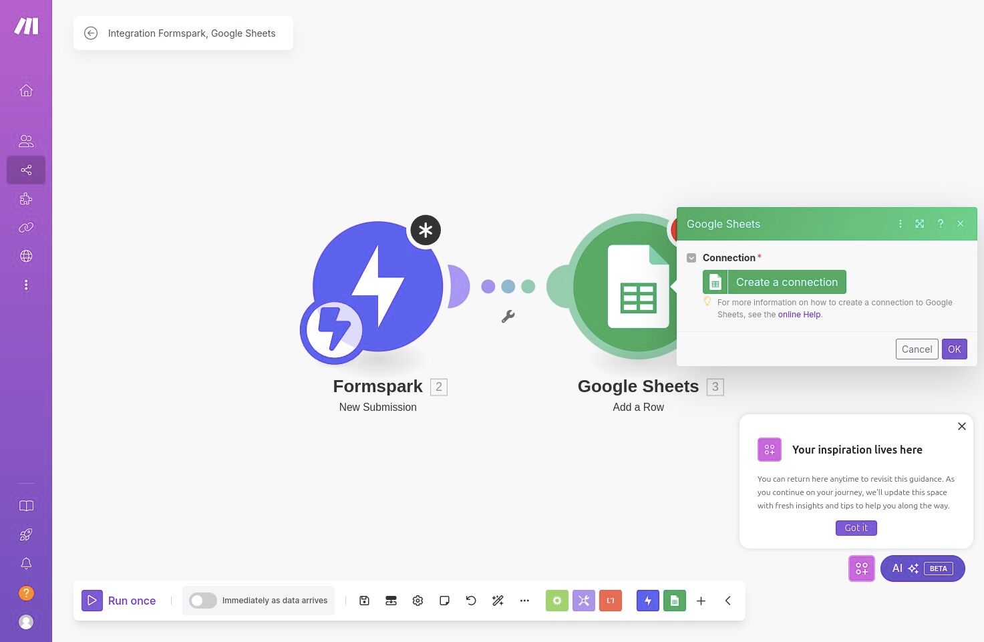This screenshot has height=642, width=984.
Task: Open the pink inspiration grid button
Action: (x=862, y=569)
